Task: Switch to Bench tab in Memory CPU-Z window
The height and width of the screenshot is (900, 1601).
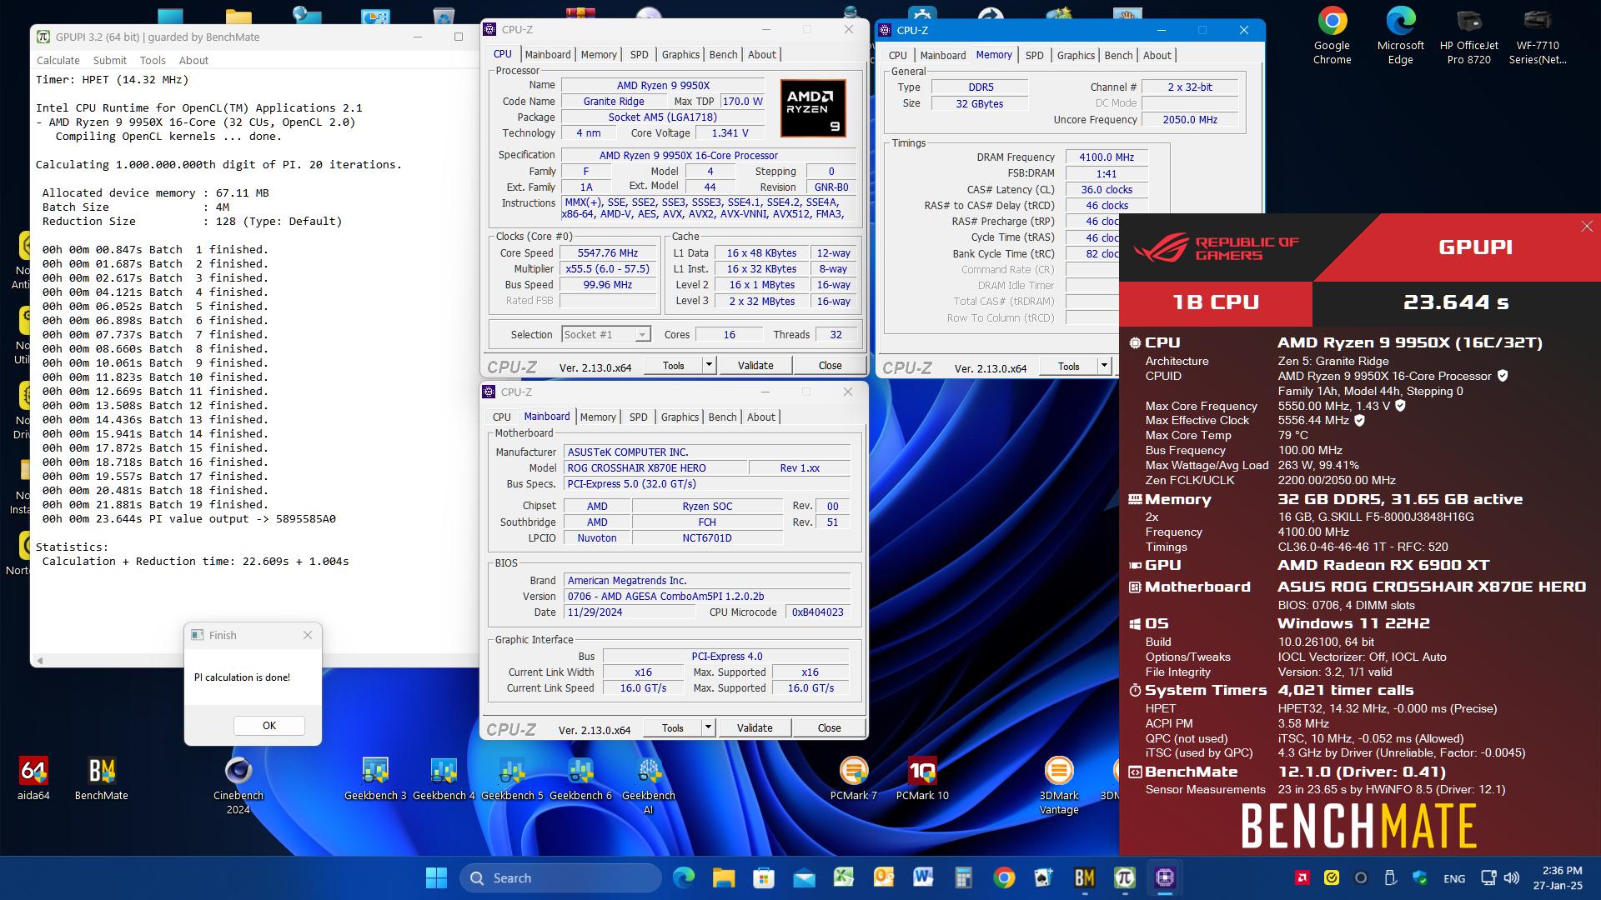Action: pyautogui.click(x=1118, y=55)
